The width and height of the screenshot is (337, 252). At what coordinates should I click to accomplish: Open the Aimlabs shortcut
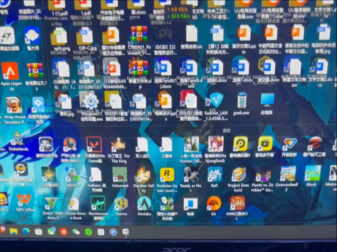(x=144, y=203)
